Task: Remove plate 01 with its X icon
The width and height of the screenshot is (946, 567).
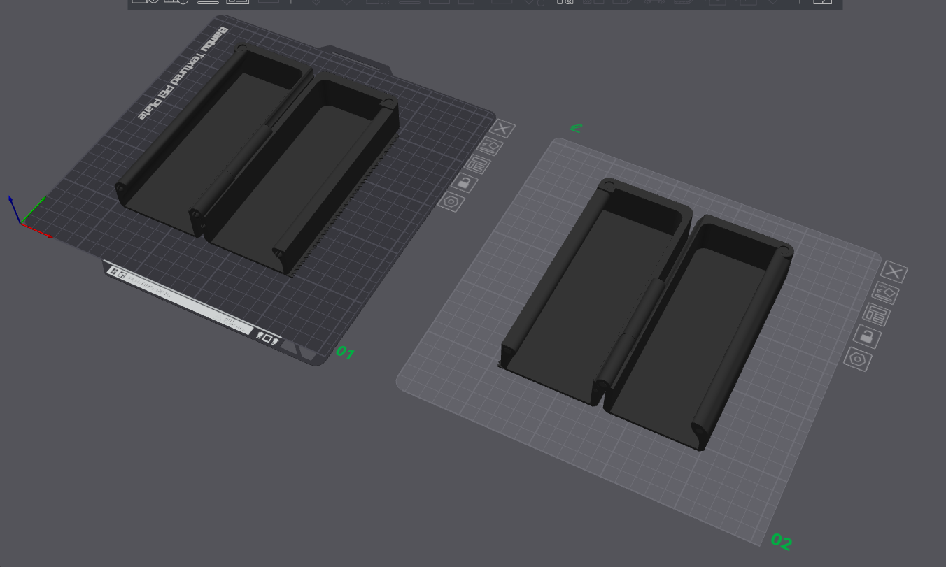Action: coord(502,129)
